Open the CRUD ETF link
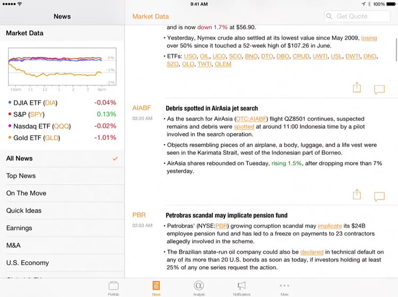 pos(301,56)
